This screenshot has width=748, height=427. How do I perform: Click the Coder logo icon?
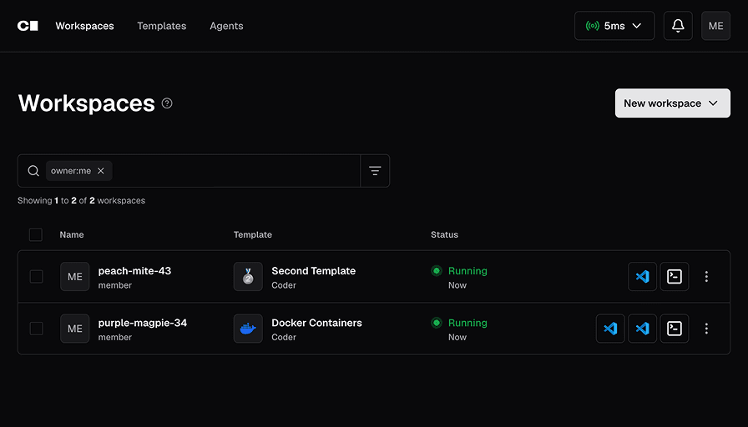(x=28, y=26)
